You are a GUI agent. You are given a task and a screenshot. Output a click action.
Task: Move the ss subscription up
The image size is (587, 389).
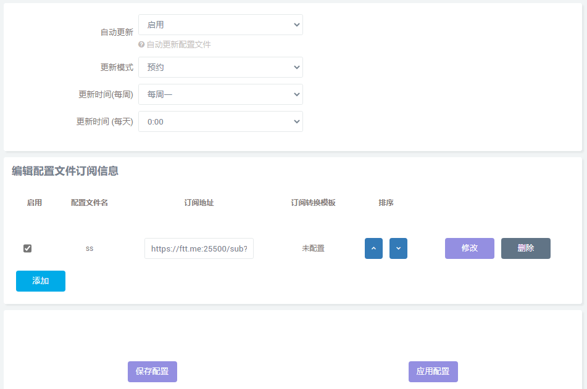coord(373,248)
